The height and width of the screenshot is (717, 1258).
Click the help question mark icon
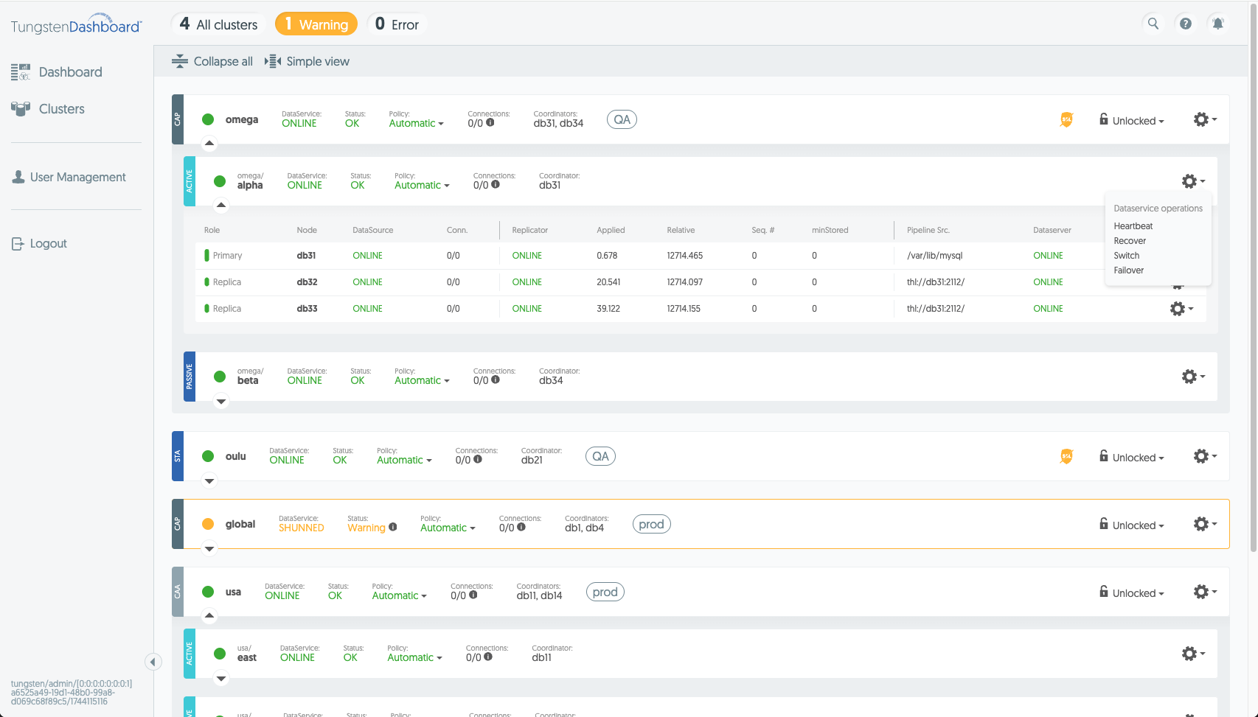tap(1185, 24)
